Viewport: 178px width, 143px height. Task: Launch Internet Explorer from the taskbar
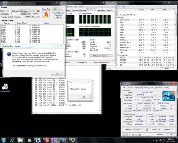pos(12,140)
